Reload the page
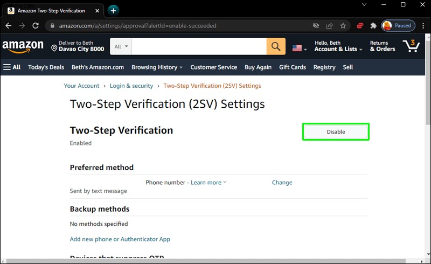 pos(36,26)
